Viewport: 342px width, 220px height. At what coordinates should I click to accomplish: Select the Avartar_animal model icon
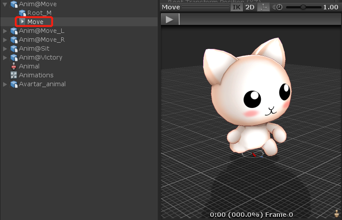point(14,84)
